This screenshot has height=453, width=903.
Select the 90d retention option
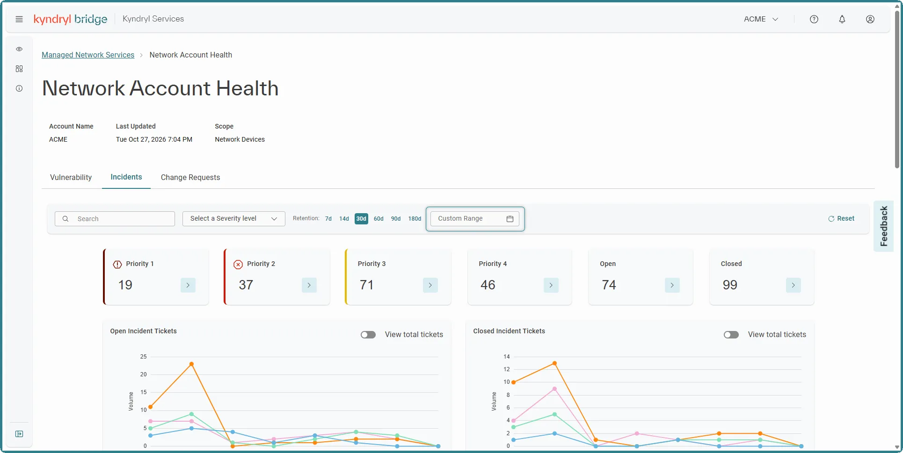396,219
